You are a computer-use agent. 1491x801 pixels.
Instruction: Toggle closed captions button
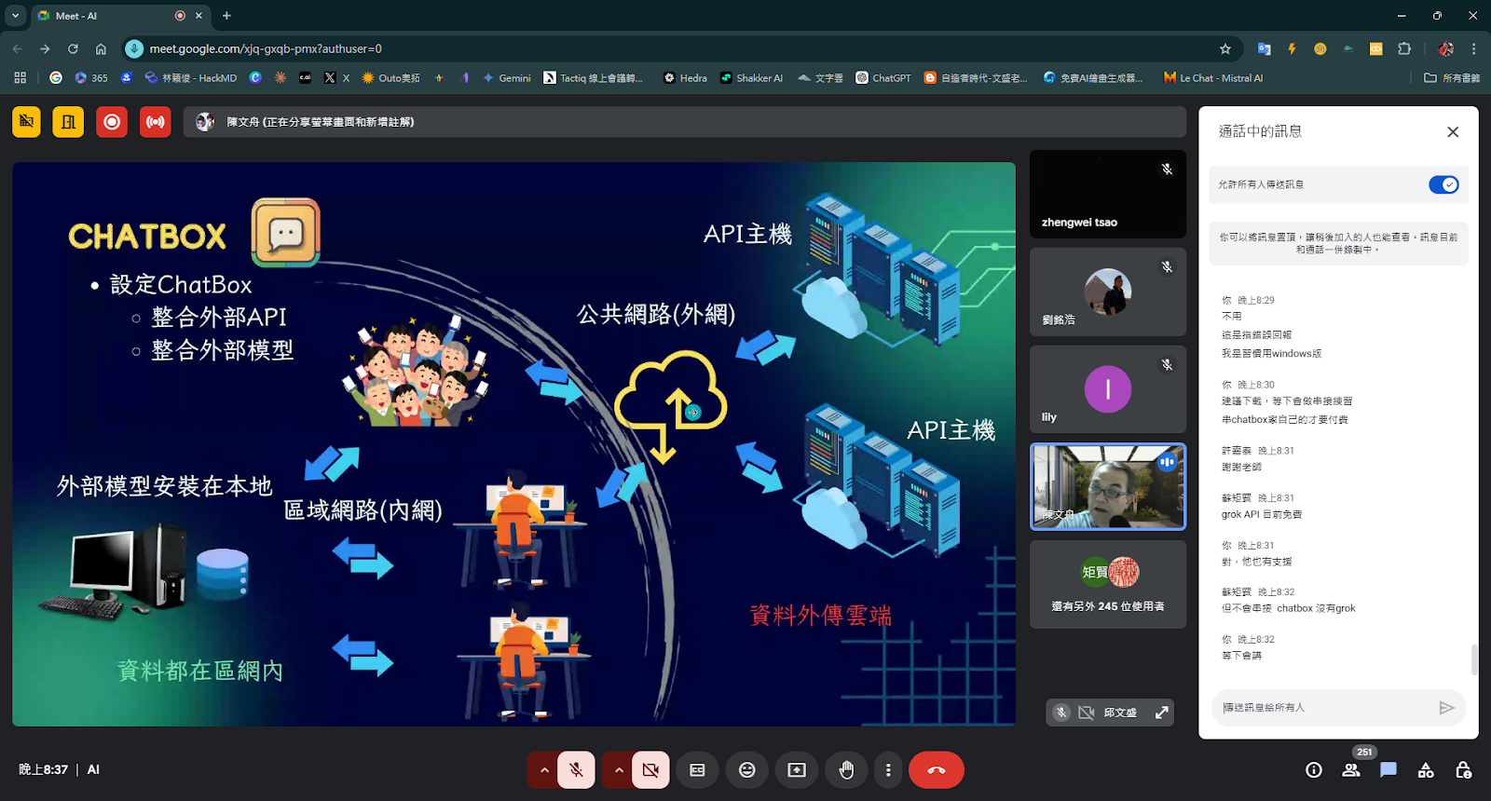[697, 770]
